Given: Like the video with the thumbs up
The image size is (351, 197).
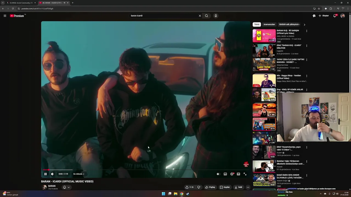Looking at the screenshot, I should 189,187.
